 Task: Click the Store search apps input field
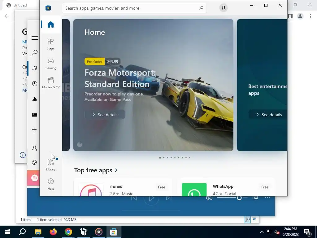134,8
